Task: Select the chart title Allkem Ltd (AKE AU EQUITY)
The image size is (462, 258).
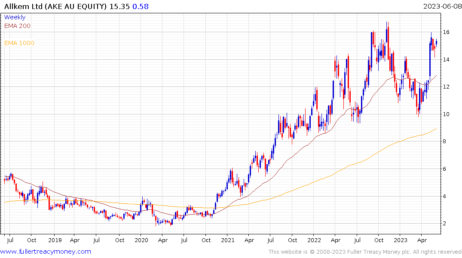Action: point(55,6)
